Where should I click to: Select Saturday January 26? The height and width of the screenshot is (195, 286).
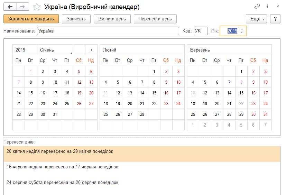[79, 104]
